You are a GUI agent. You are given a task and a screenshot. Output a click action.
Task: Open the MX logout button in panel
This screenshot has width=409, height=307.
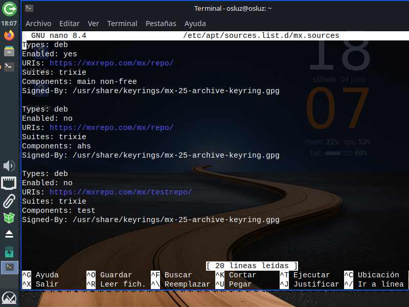(x=9, y=9)
